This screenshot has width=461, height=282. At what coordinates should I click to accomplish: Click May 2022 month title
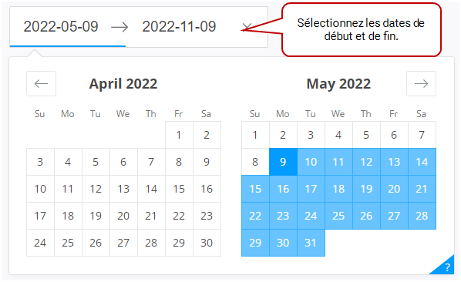pyautogui.click(x=338, y=84)
